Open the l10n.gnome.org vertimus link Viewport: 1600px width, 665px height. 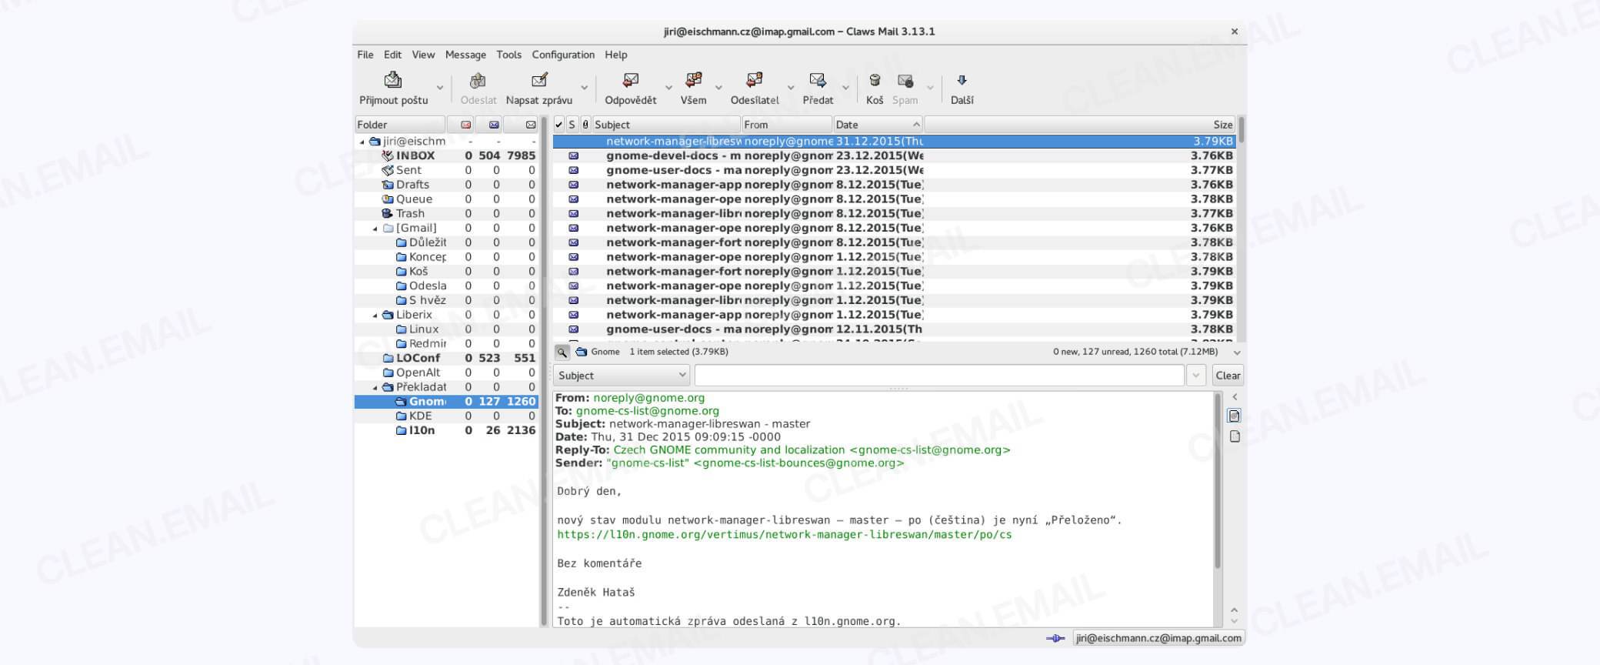(785, 534)
